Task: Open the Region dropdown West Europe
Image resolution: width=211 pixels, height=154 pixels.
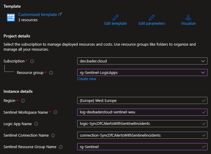Action: tap(142, 100)
